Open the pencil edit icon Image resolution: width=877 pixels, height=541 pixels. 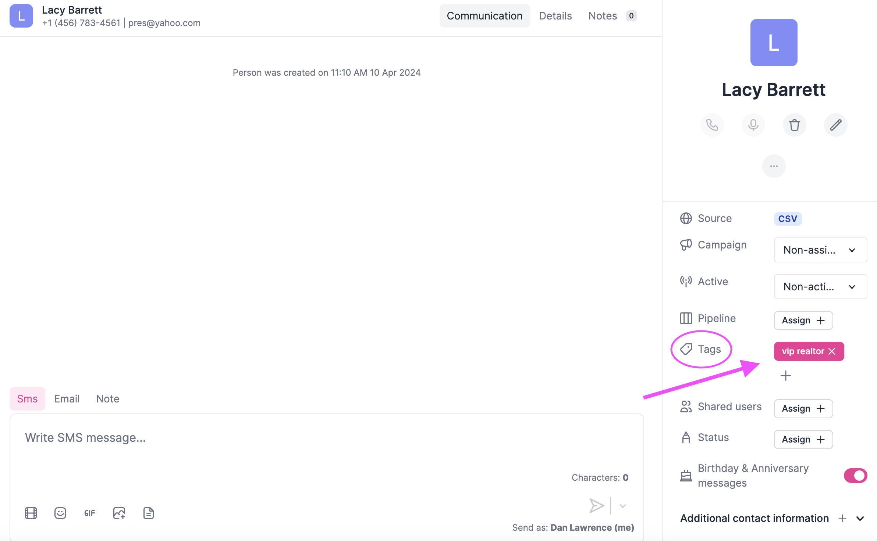point(836,125)
